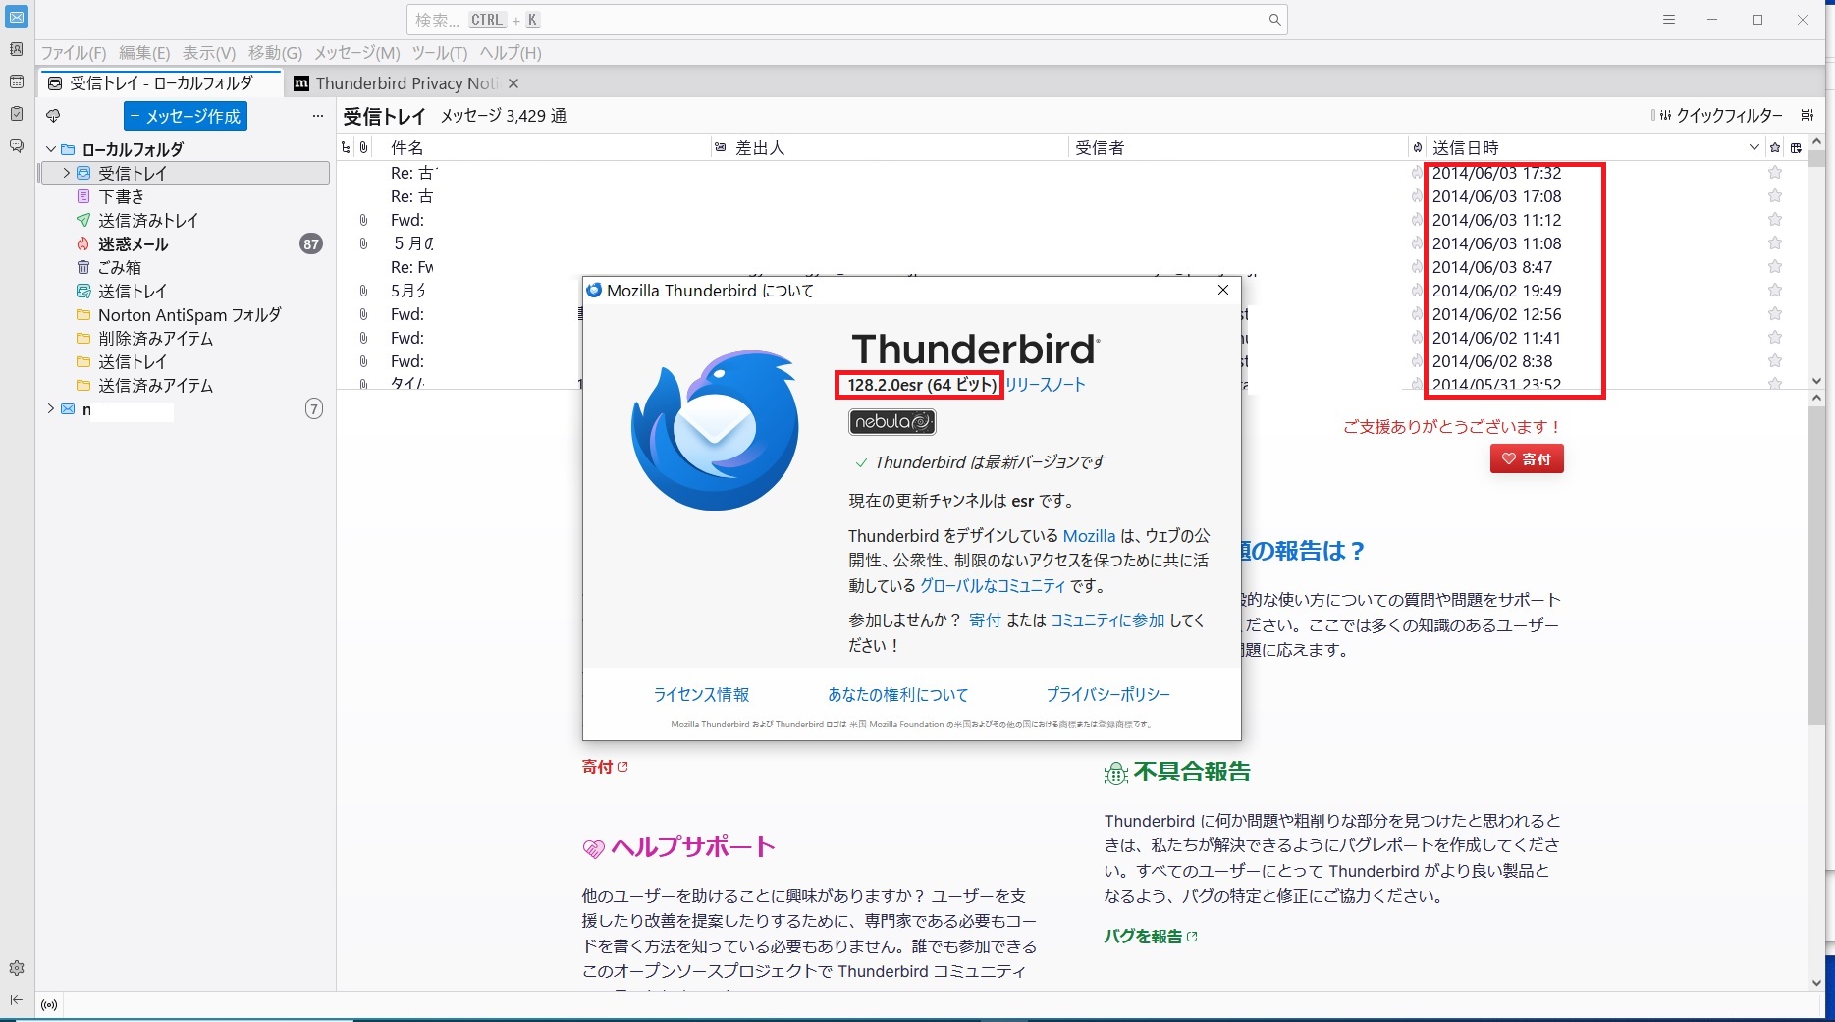1835x1022 pixels.
Task: Click the get messages cloud download icon
Action: [x=53, y=116]
